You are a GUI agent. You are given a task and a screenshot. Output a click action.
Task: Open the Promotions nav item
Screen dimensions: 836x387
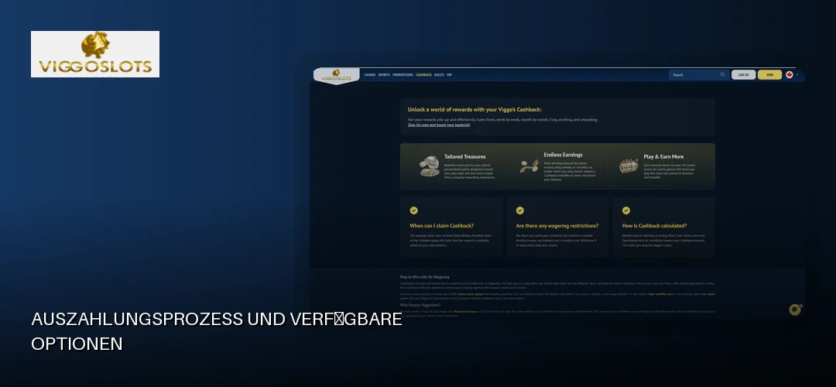(403, 75)
